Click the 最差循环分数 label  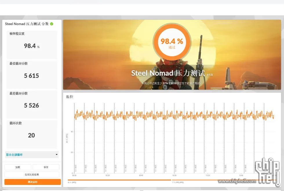(19, 93)
